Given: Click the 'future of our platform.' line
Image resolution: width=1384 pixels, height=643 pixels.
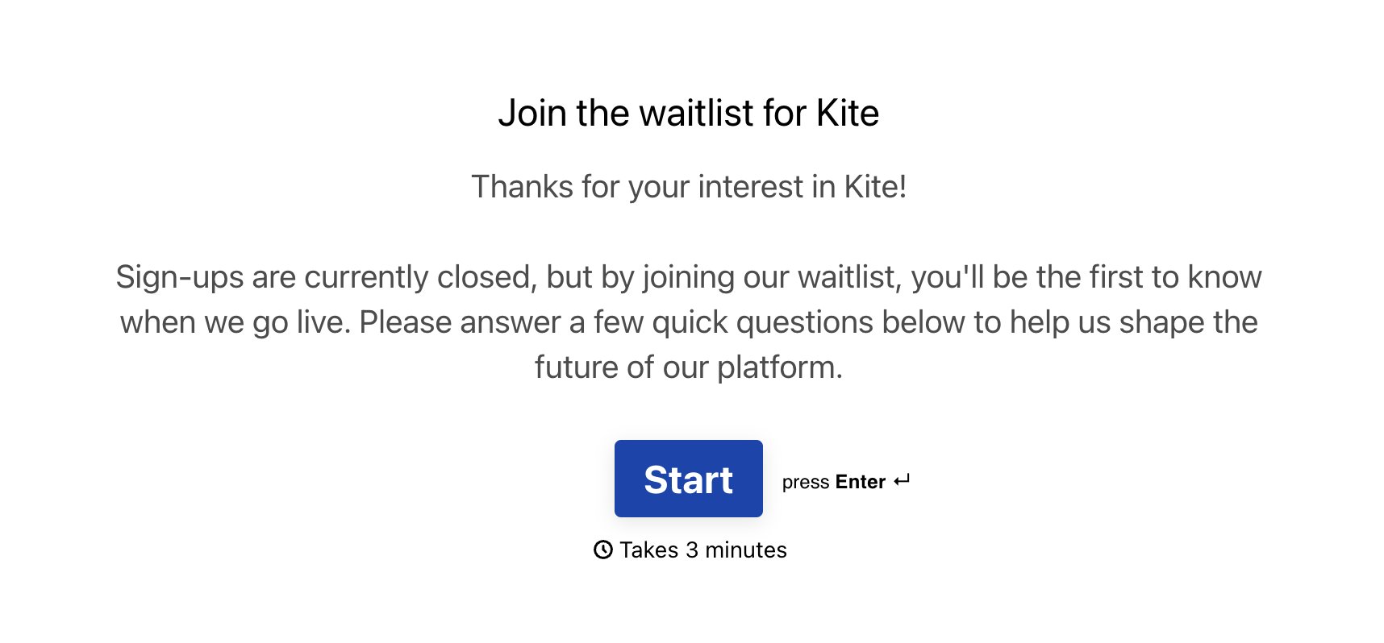Looking at the screenshot, I should (x=689, y=367).
